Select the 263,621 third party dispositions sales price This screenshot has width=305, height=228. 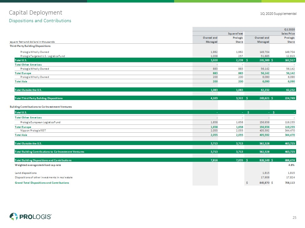click(265, 98)
